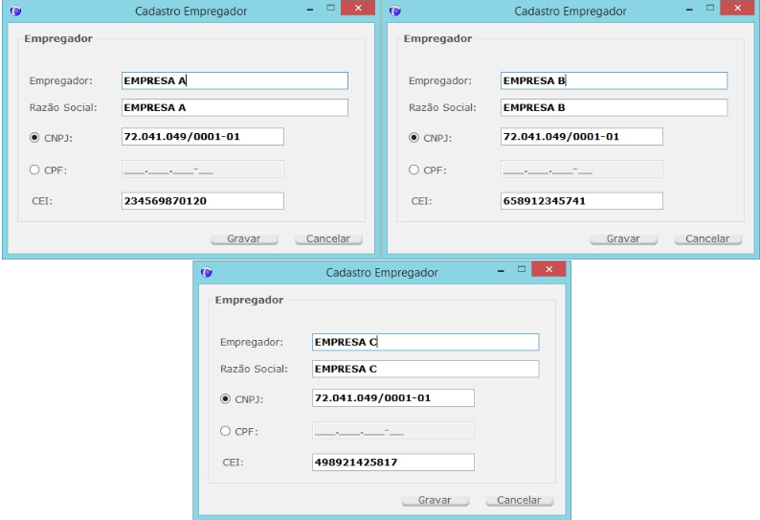Focus the CEI field with value 234569870120
Image resolution: width=760 pixels, height=520 pixels.
click(203, 201)
